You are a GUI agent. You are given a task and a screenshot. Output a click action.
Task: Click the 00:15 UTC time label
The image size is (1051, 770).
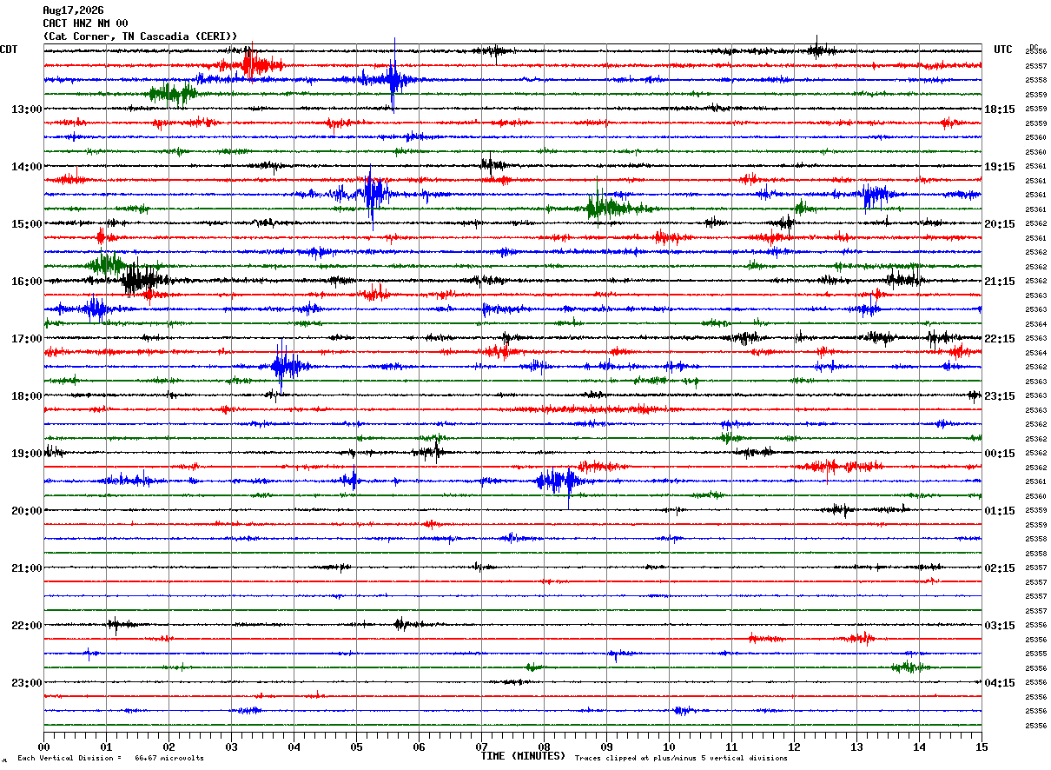coord(1000,454)
